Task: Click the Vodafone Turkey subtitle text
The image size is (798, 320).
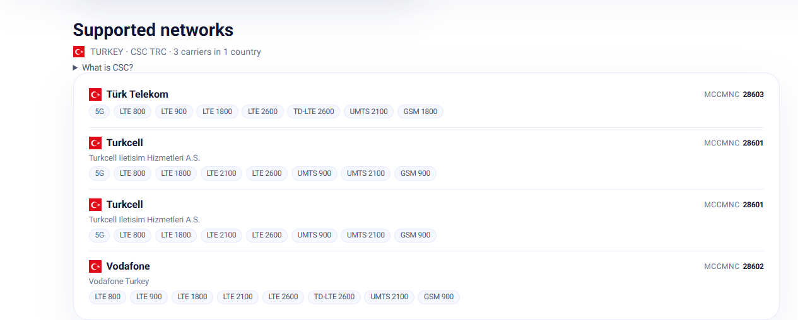Action: (119, 282)
